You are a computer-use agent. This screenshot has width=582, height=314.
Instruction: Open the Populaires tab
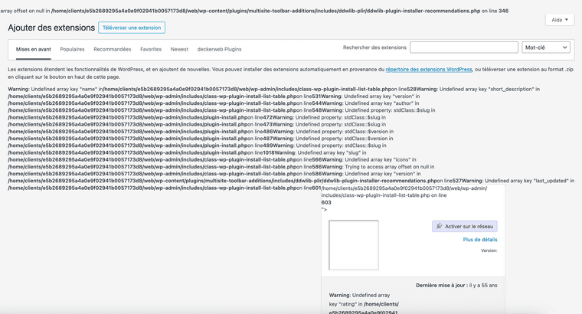(72, 49)
